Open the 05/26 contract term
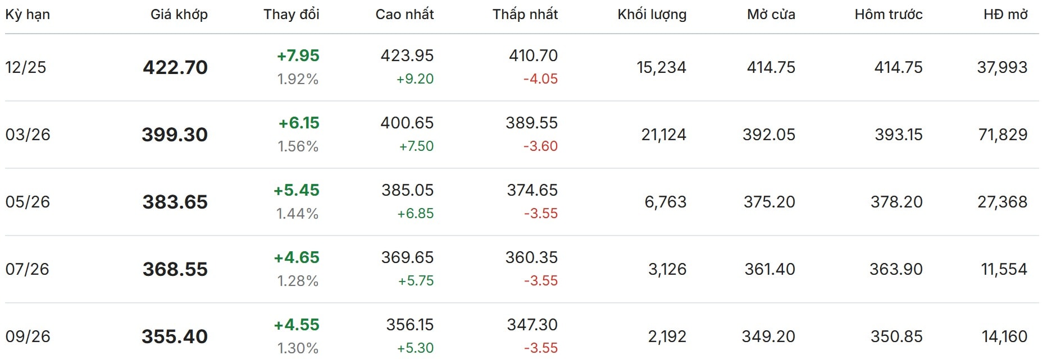Screen dimensions: 1047x360 click(28, 202)
